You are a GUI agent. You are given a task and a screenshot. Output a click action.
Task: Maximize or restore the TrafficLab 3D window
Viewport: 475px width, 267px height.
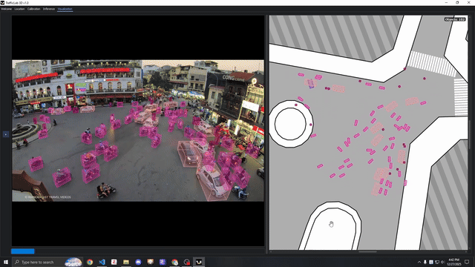[x=457, y=2]
